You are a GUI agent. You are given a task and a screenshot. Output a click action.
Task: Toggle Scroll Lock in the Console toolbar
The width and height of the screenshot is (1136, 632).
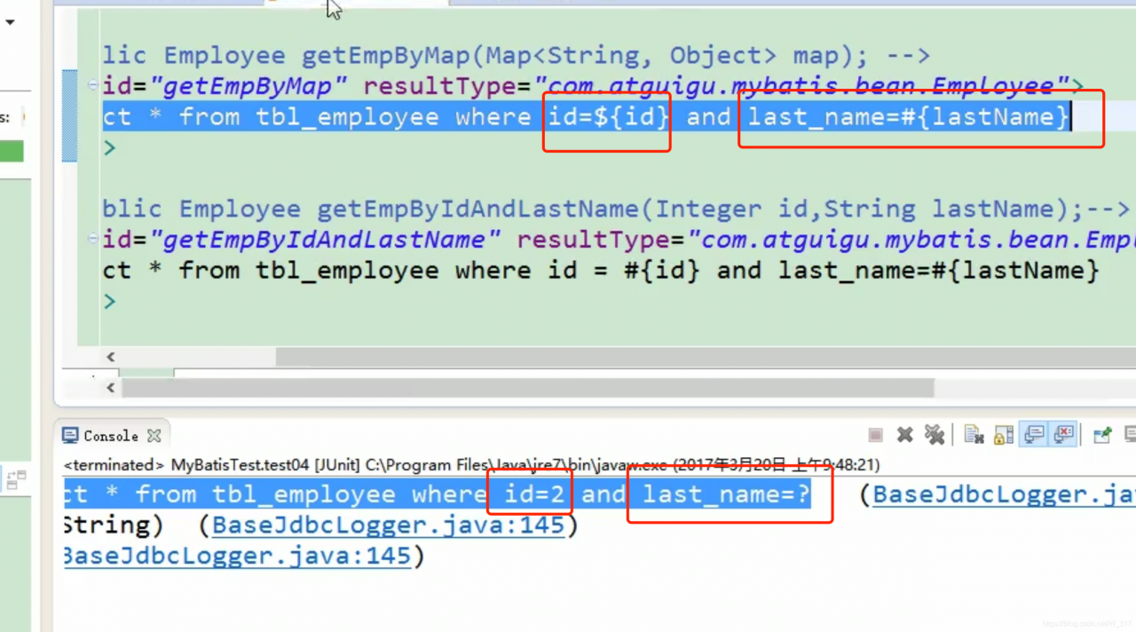(1004, 435)
